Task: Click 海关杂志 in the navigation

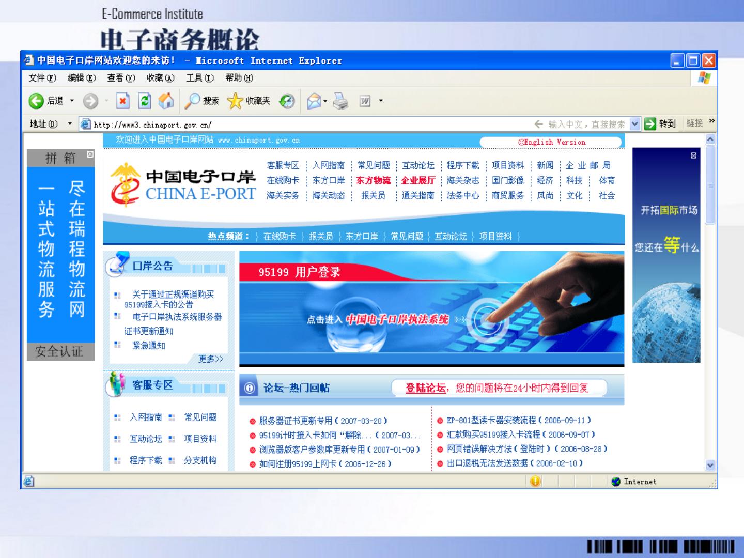Action: (463, 180)
